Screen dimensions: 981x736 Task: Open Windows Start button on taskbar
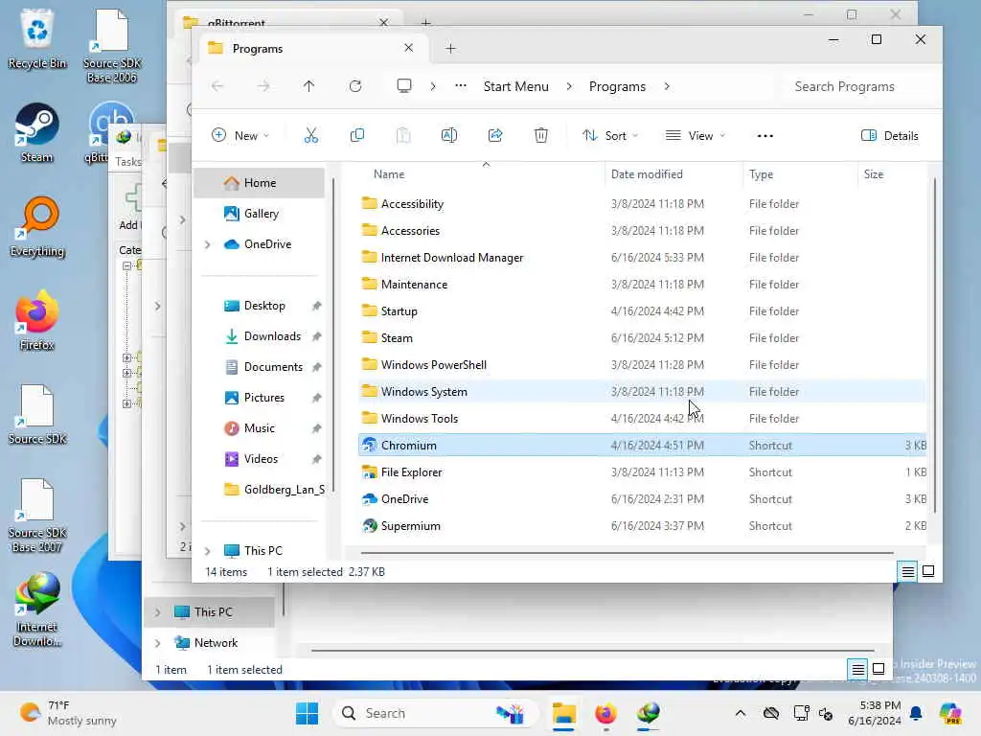tap(307, 713)
